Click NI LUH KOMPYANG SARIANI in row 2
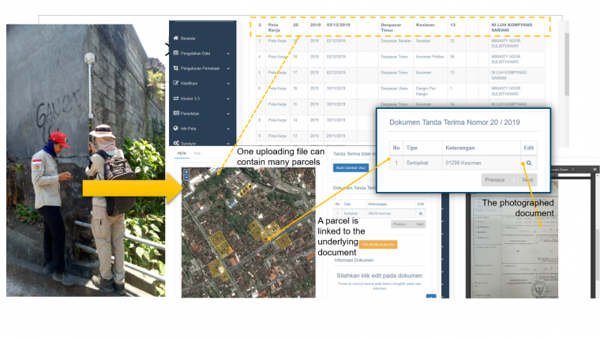 (512, 28)
